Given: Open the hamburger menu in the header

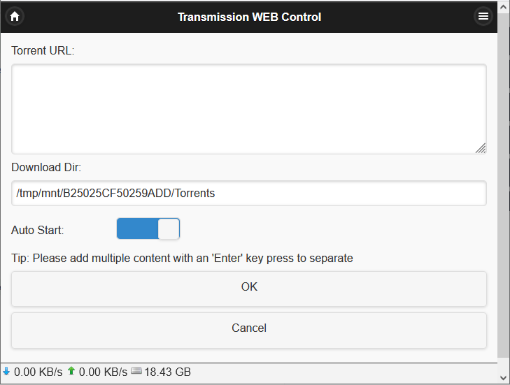Looking at the screenshot, I should tap(483, 17).
